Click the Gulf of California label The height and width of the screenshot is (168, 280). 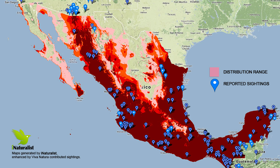point(73,61)
